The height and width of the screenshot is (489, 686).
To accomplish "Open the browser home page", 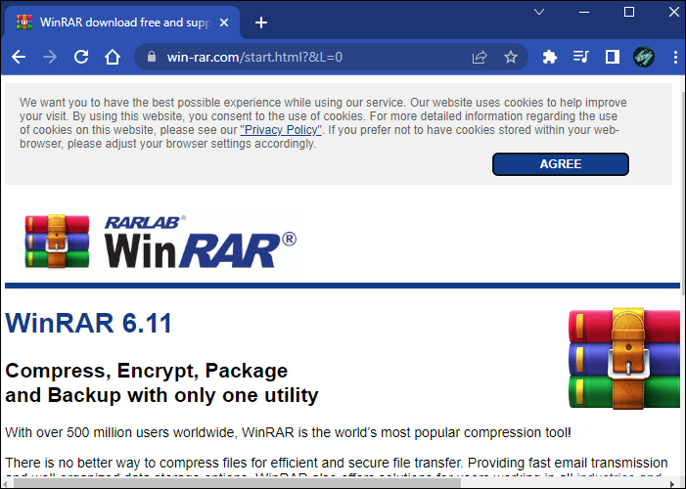I will (113, 57).
